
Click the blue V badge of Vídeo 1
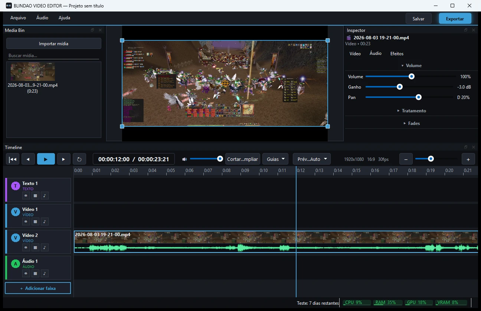pyautogui.click(x=16, y=212)
